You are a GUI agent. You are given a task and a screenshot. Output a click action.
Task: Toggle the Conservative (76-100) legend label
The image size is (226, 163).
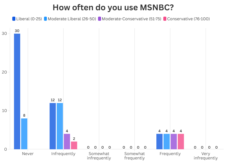point(188,19)
